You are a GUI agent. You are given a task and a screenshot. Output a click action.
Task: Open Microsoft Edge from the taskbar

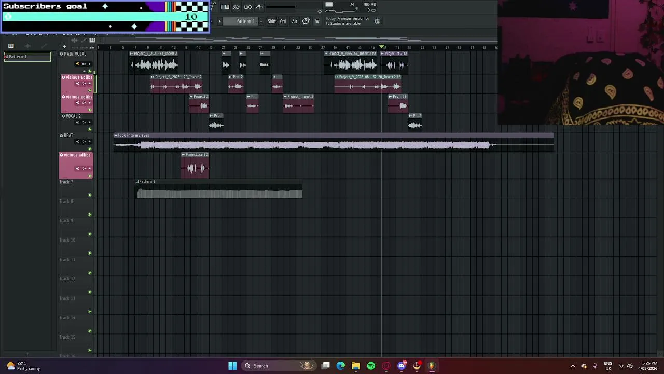(341, 366)
